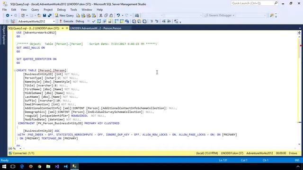The width and height of the screenshot is (303, 170).
Task: Toggle the pin on SQLQuery5.sql tab
Action: pos(62,28)
